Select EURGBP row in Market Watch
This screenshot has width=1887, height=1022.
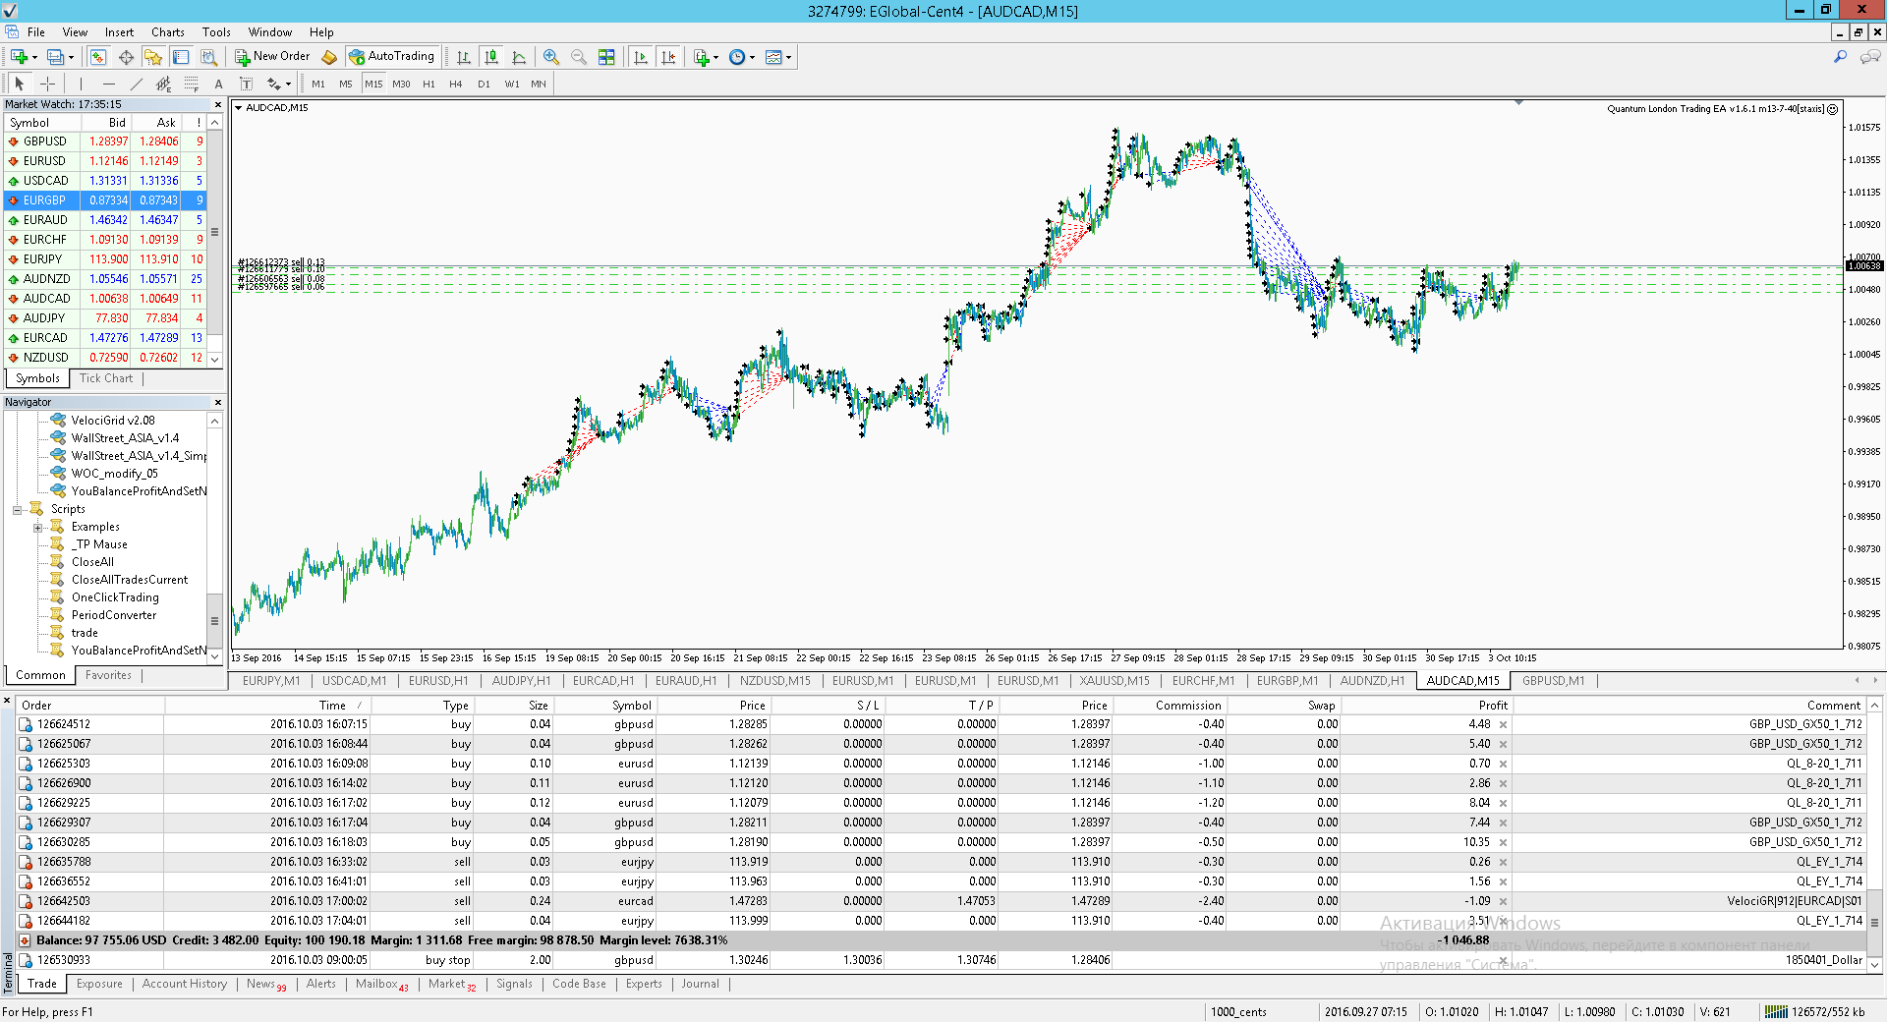[105, 200]
